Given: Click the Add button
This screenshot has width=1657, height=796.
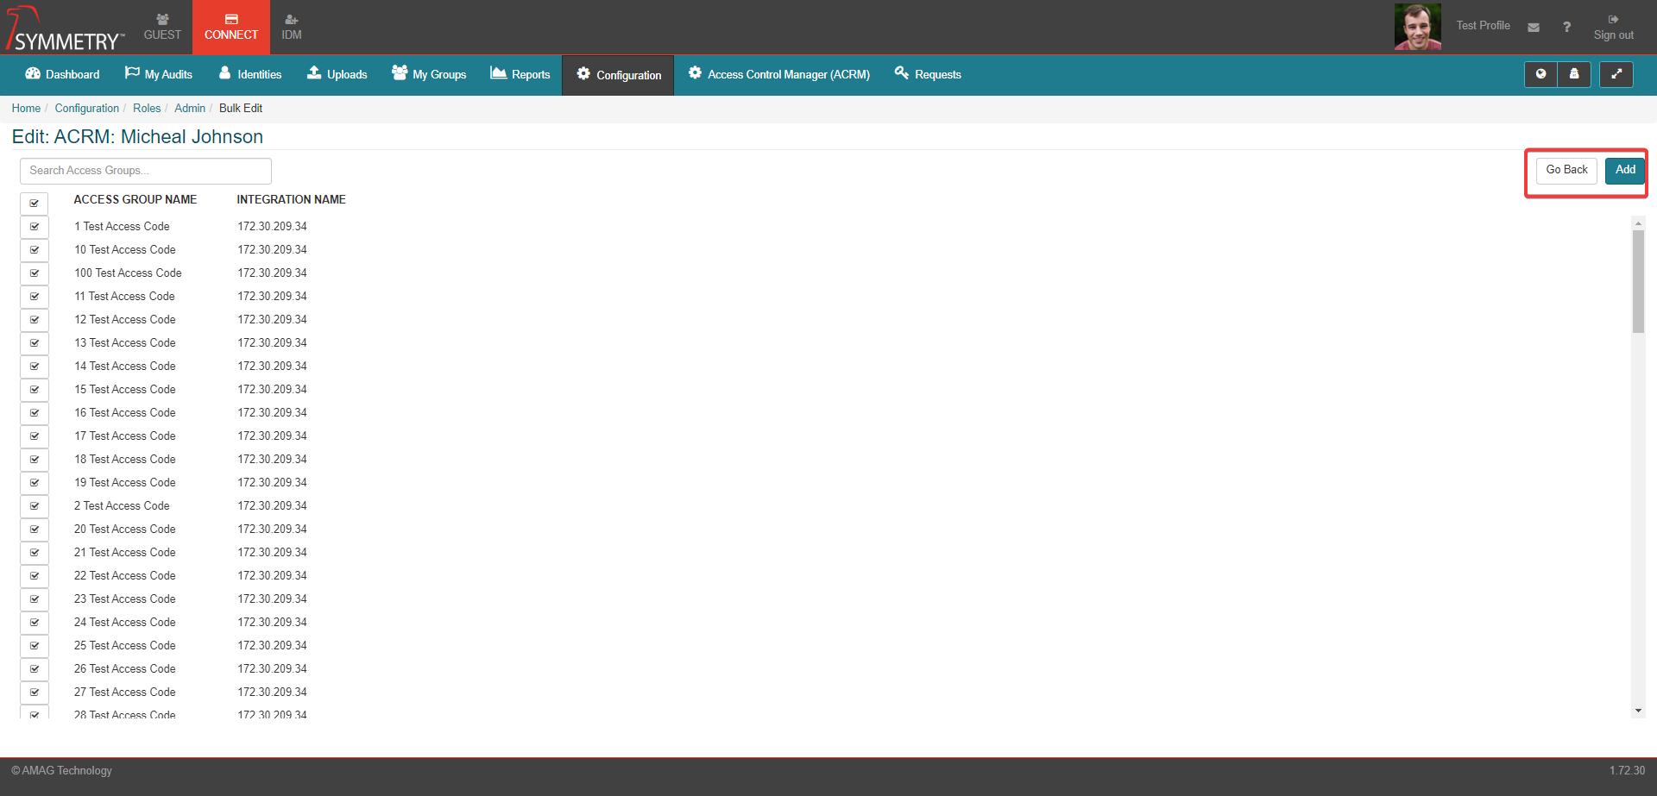Looking at the screenshot, I should coord(1625,170).
